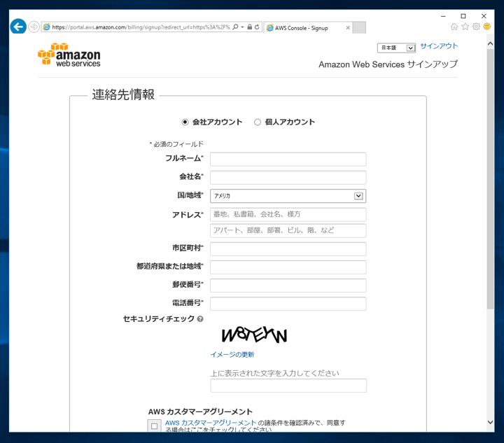This screenshot has width=504, height=443.
Task: Click the captcha text entry field
Action: 288,386
